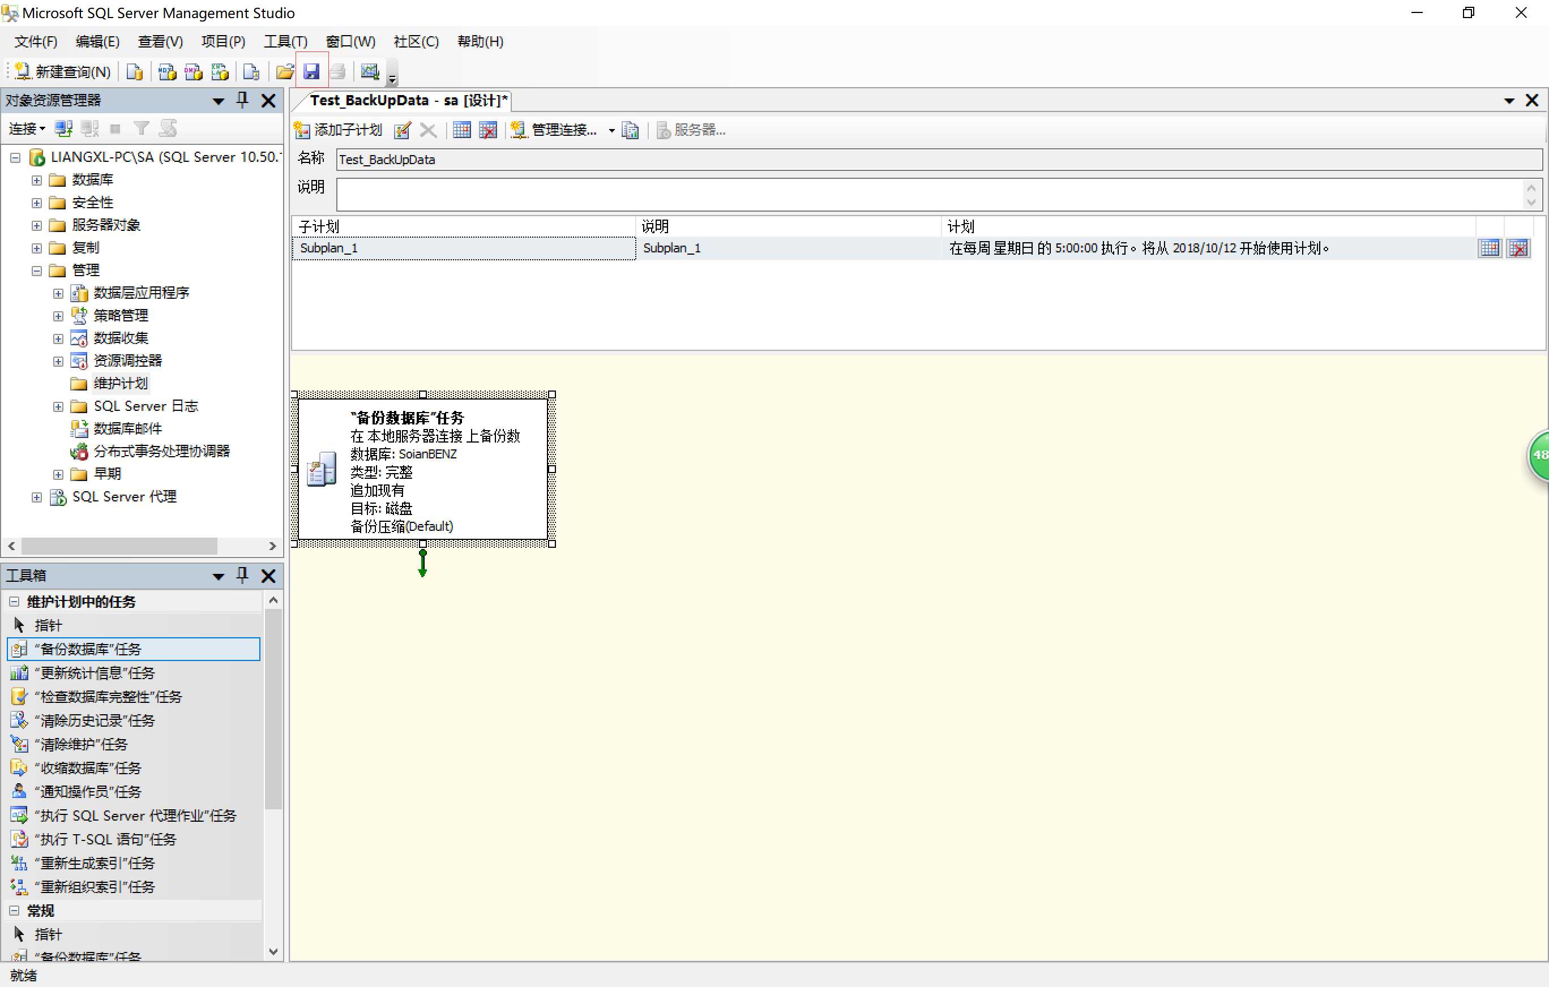
Task: Click the disconnect server icon in Object Explorer
Action: pyautogui.click(x=89, y=128)
